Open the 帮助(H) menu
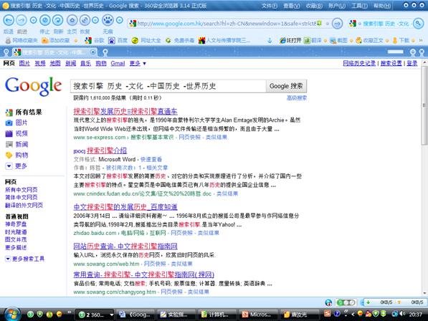Viewport: 428px width, 321px height. [x=382, y=6]
